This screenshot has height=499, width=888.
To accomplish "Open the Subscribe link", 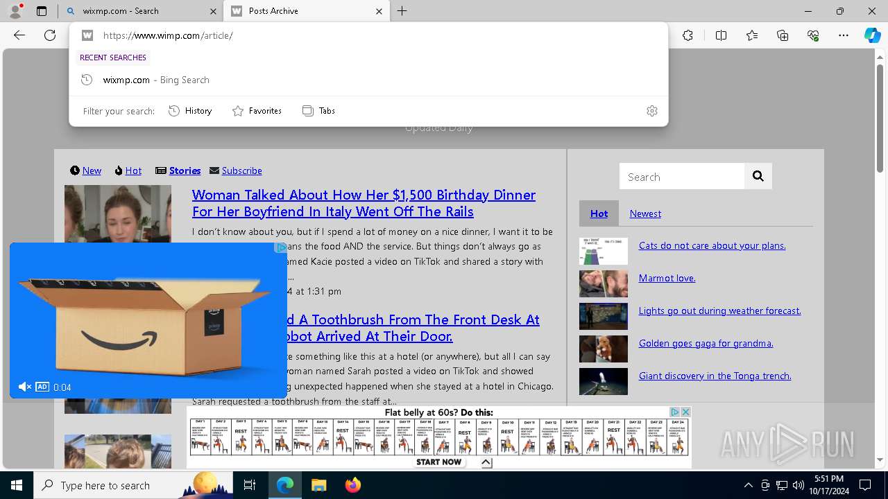I will pos(241,170).
